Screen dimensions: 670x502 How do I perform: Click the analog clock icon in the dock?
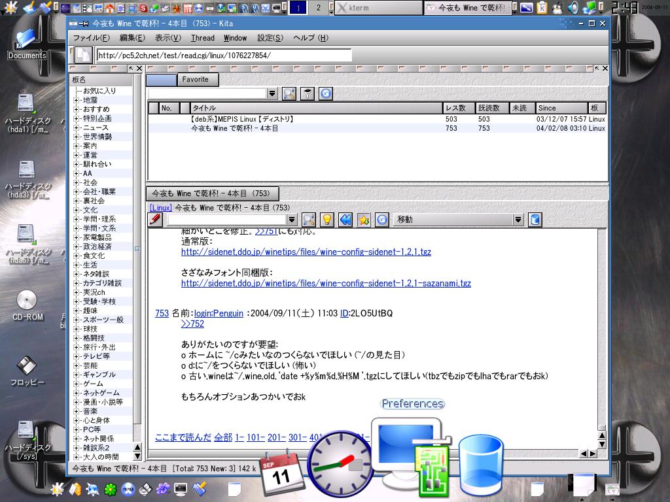pyautogui.click(x=340, y=463)
